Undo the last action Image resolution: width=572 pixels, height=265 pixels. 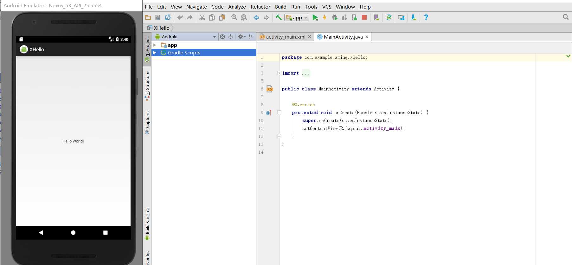tap(180, 17)
